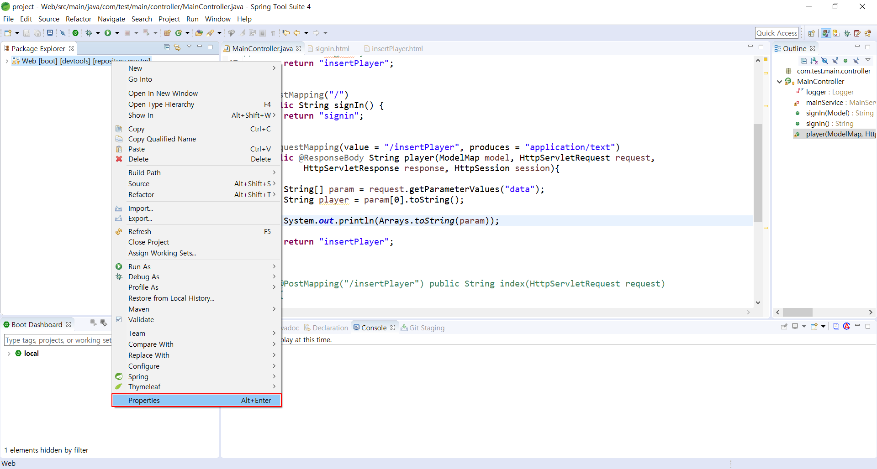This screenshot has height=469, width=877.
Task: Toggle Hide Static Members in Outline
Action: point(835,61)
